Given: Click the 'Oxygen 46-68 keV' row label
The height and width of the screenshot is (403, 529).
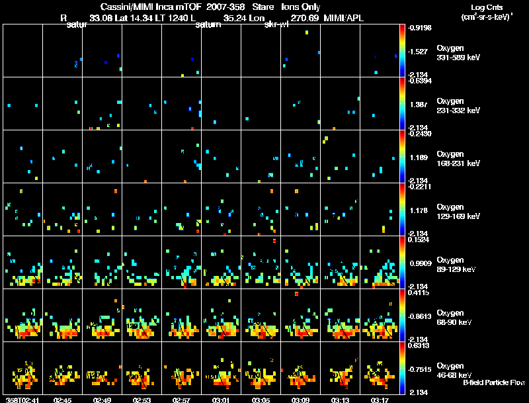Looking at the screenshot, I should [x=454, y=371].
